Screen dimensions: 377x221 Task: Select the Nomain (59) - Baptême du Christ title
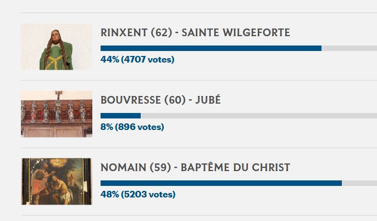pos(195,167)
